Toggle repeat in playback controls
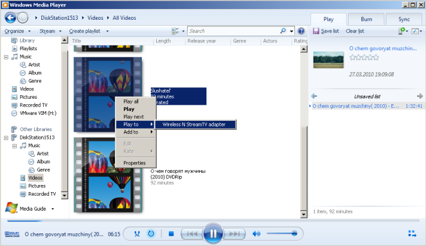This screenshot has width=426, height=246. coord(151,233)
